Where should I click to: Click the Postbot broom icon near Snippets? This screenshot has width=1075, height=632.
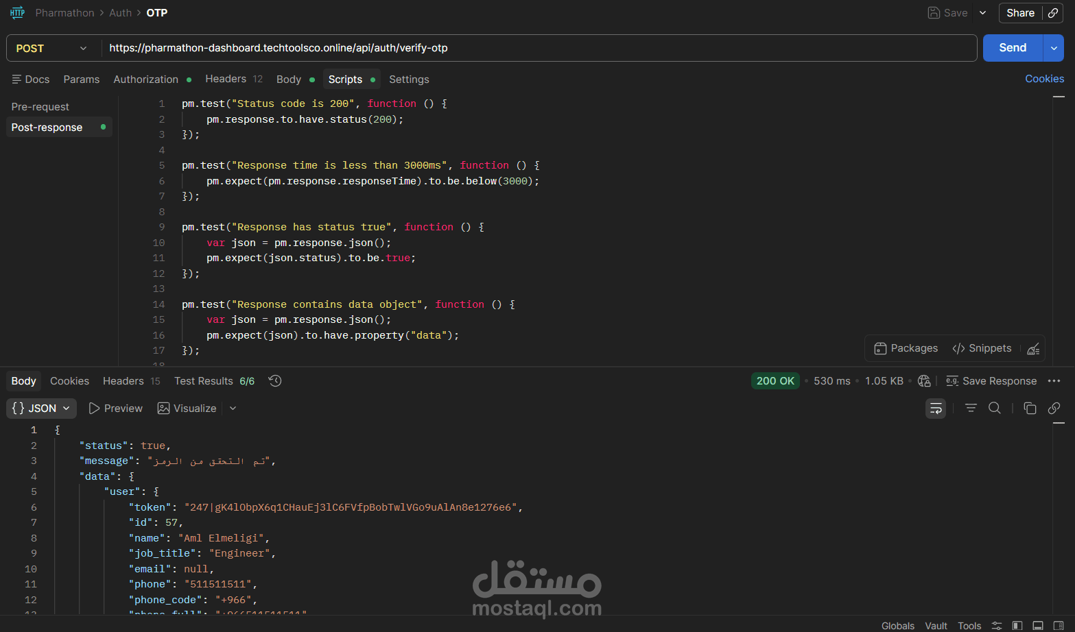pyautogui.click(x=1033, y=349)
